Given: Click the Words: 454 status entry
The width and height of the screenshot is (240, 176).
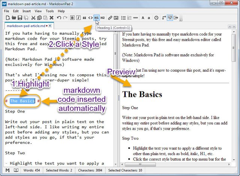Looking at the screenshot, I should (31, 170).
